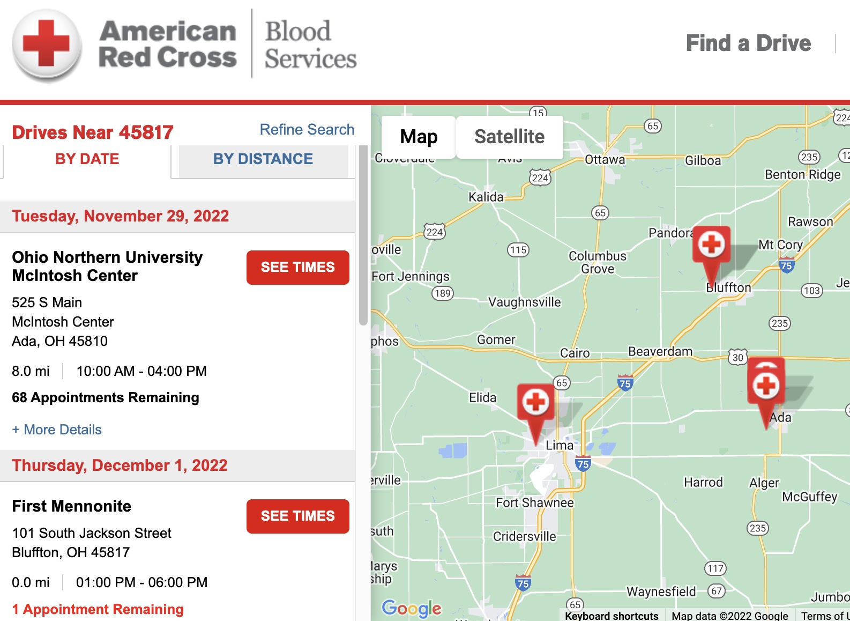Switch map to Satellite view

click(509, 137)
